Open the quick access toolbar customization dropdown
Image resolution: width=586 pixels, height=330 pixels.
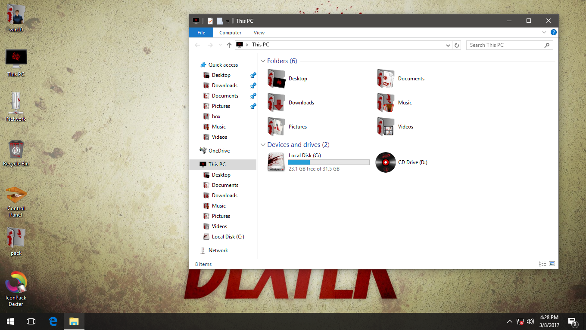(x=227, y=21)
